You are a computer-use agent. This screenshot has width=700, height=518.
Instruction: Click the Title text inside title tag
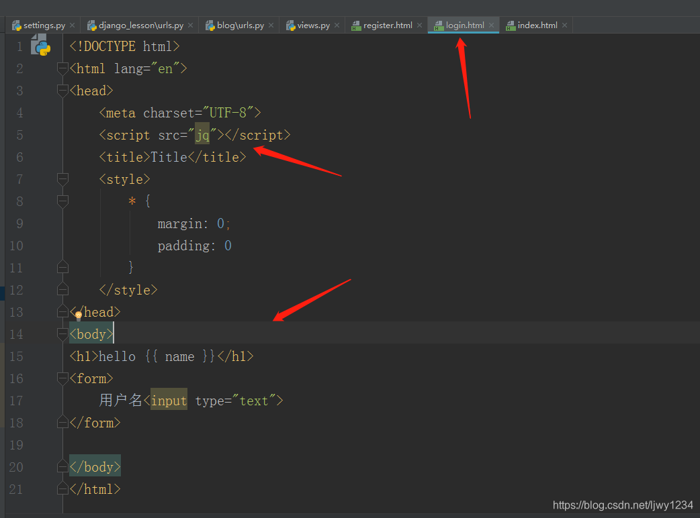point(169,157)
